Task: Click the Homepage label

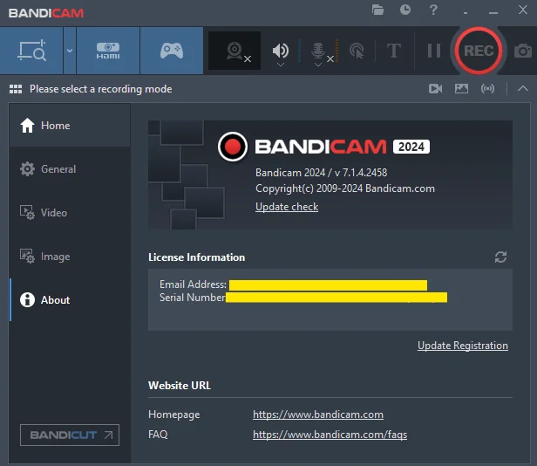Action: tap(174, 415)
